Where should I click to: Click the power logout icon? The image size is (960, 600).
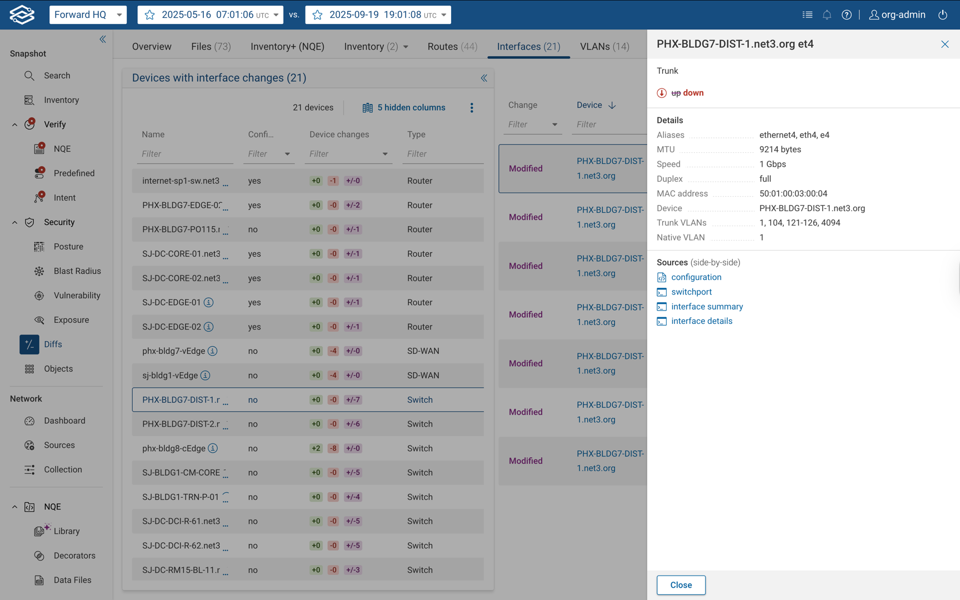tap(943, 15)
